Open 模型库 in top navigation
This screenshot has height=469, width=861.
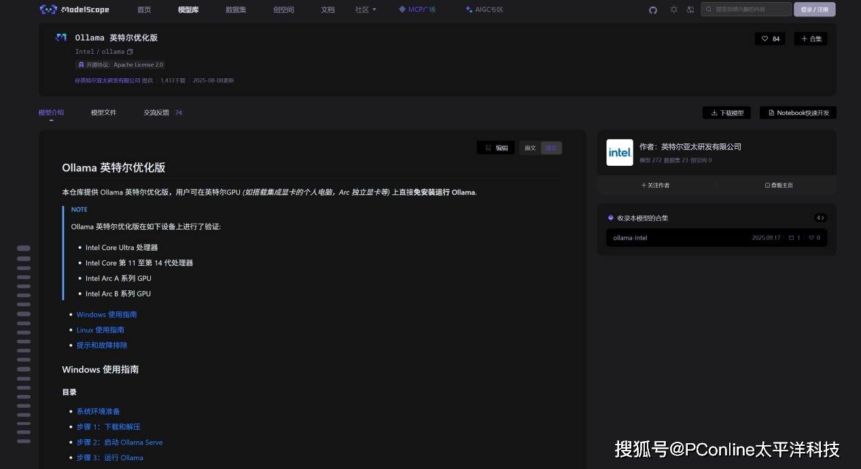[x=188, y=10]
